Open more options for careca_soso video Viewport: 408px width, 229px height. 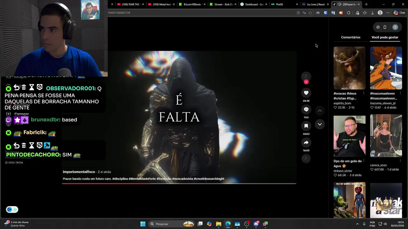click(400, 161)
